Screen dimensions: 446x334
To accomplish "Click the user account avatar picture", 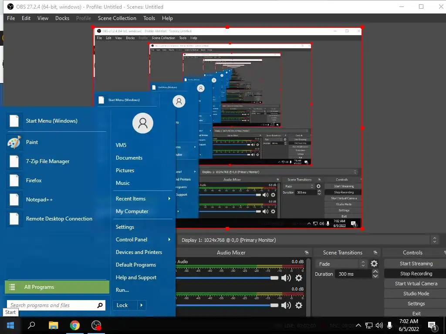I will 143,123.
